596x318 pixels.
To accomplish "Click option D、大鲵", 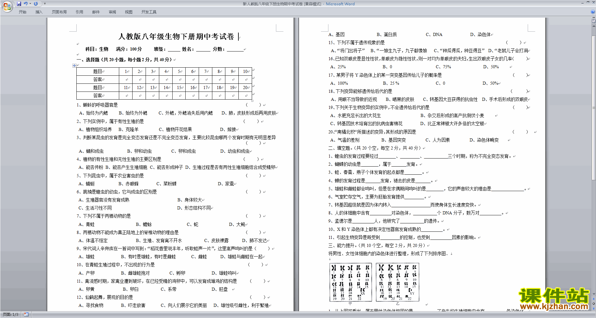I will point(237,224).
